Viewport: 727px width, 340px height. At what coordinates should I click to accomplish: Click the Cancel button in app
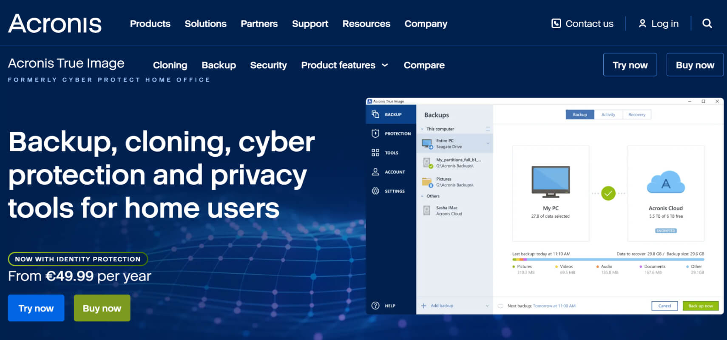click(x=665, y=306)
